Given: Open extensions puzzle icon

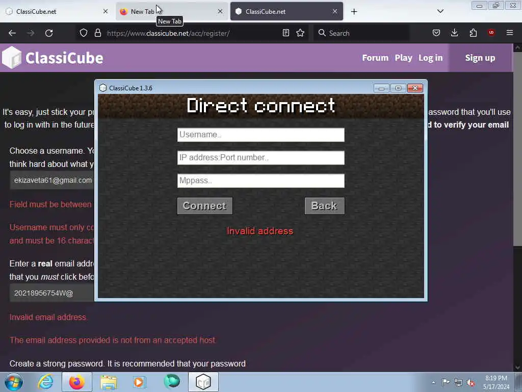Looking at the screenshot, I should click(473, 33).
